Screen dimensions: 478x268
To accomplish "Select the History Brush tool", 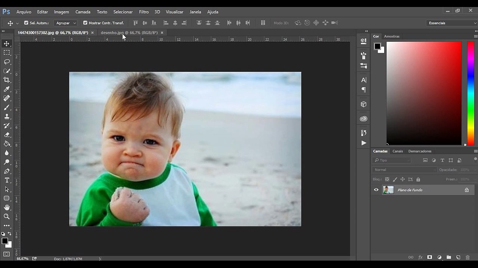I will click(x=7, y=125).
